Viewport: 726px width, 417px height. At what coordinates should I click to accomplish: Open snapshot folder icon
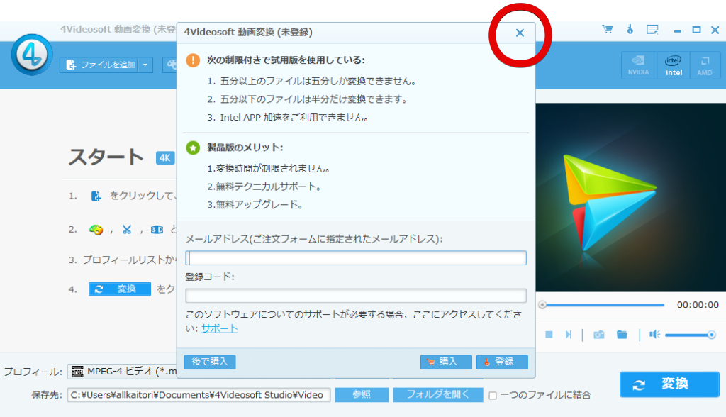tap(622, 335)
